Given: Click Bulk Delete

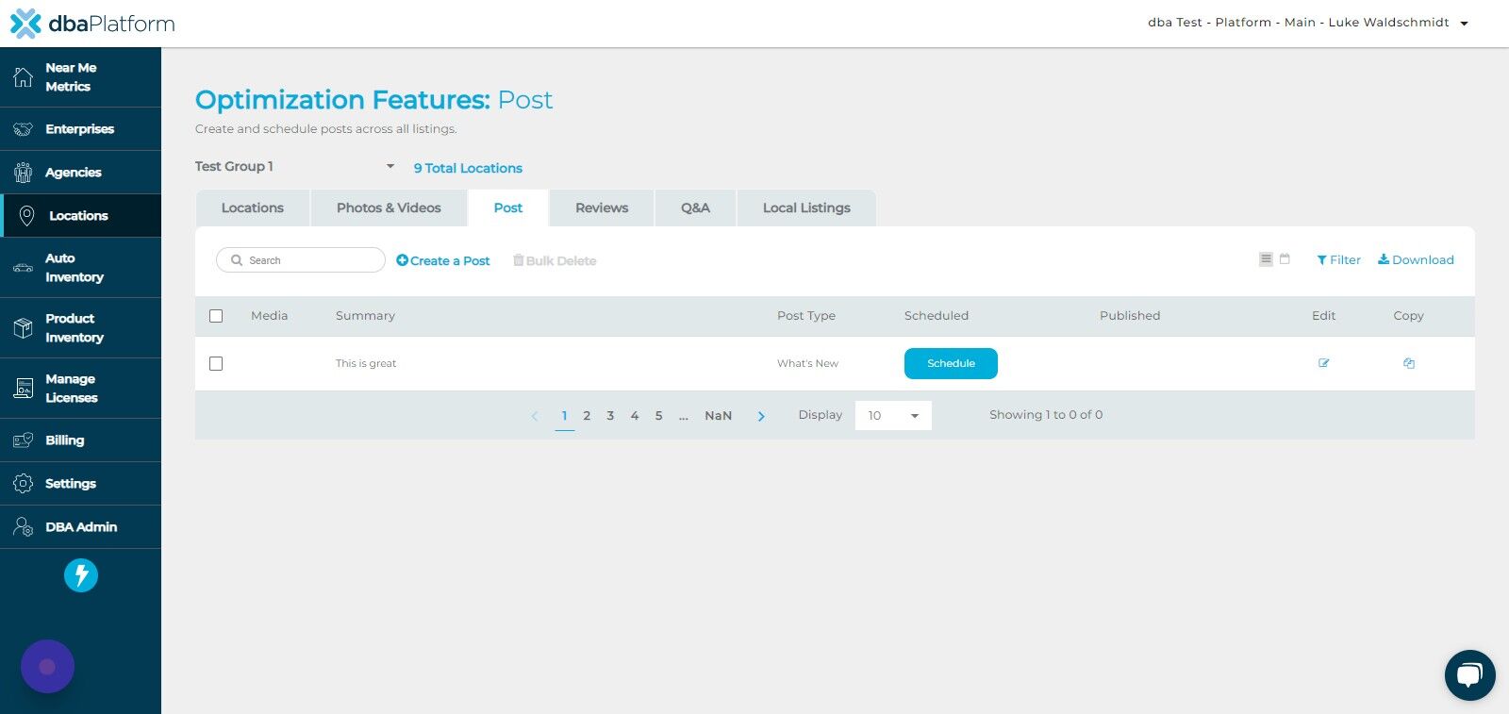Looking at the screenshot, I should pyautogui.click(x=555, y=260).
